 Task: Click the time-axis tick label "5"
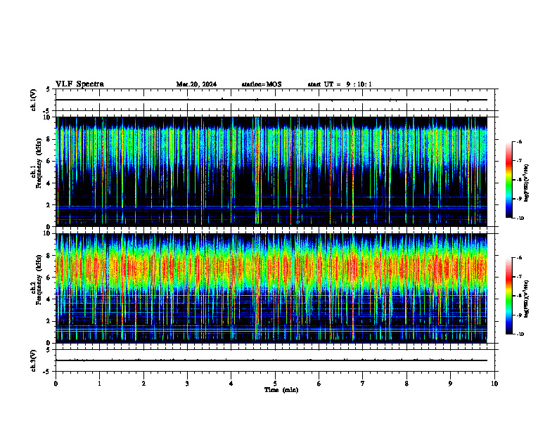pos(275,384)
